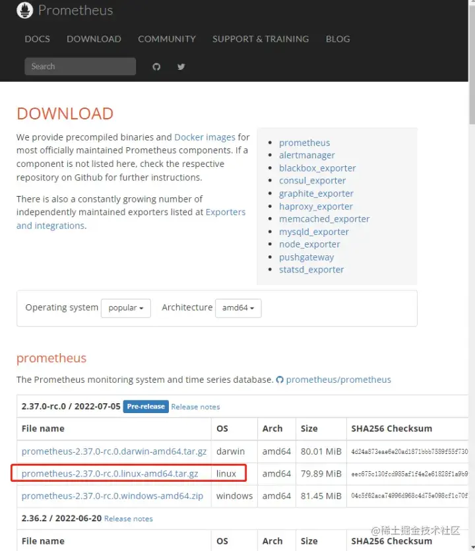
Task: Click the 79.89 MiB size cell
Action: [x=321, y=474]
